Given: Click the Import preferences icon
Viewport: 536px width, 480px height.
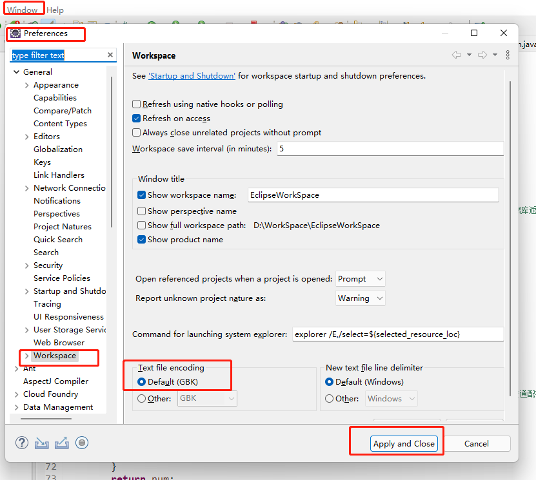Looking at the screenshot, I should tap(42, 443).
